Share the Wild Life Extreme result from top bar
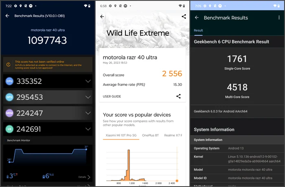 click(184, 17)
